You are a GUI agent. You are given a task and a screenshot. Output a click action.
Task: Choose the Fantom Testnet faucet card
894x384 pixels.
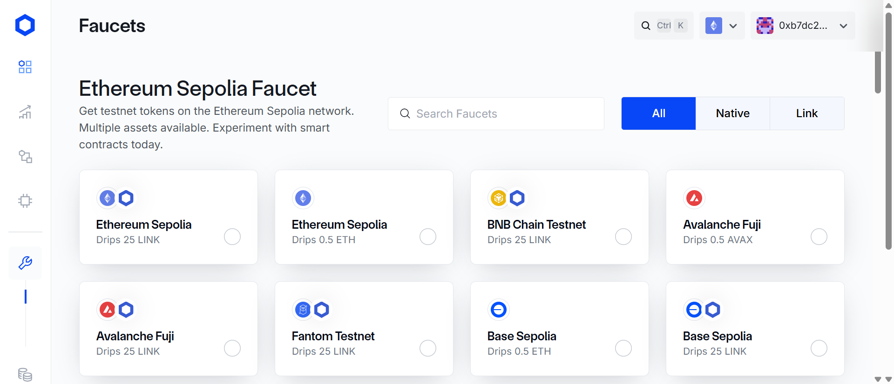click(x=364, y=329)
